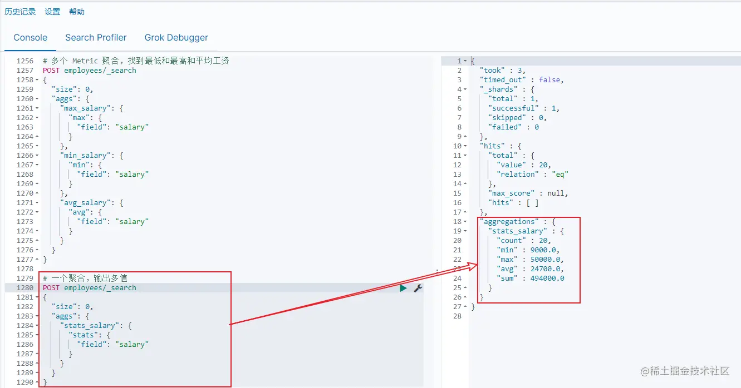
Task: Open 历史记录 history link
Action: [20, 12]
